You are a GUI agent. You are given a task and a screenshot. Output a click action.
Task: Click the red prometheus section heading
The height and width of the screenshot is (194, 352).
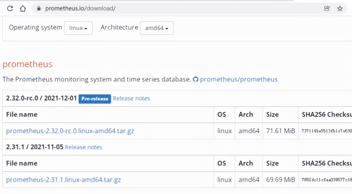click(28, 64)
